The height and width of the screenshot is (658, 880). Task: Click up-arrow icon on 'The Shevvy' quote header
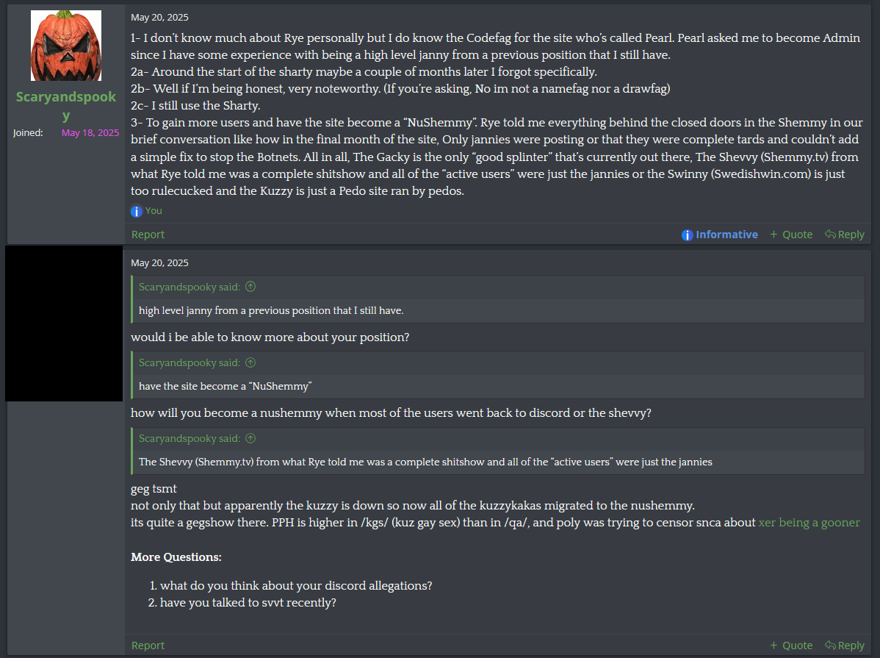coord(250,438)
